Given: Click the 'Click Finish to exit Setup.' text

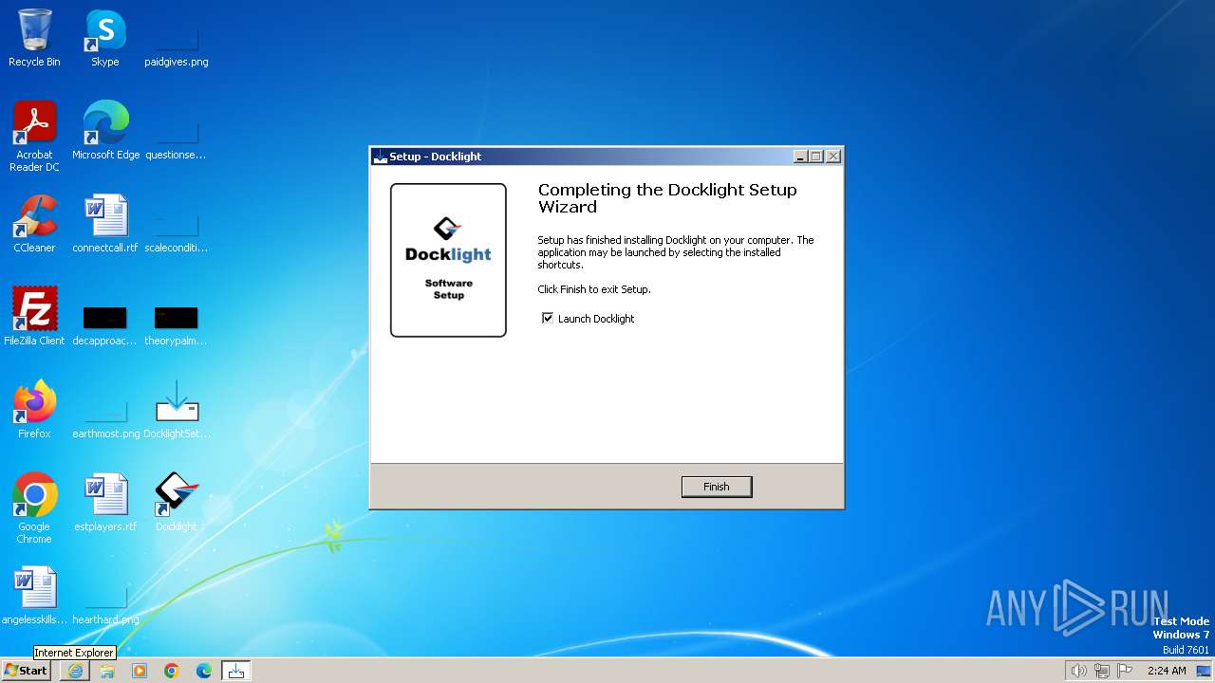Looking at the screenshot, I should (x=594, y=289).
